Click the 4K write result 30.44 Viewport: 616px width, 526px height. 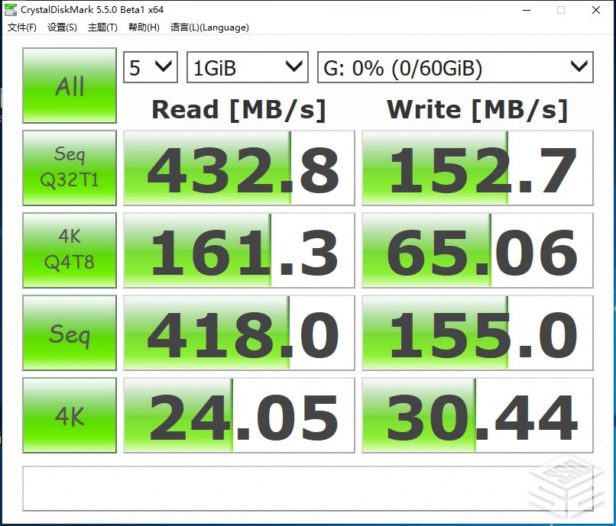pyautogui.click(x=478, y=415)
